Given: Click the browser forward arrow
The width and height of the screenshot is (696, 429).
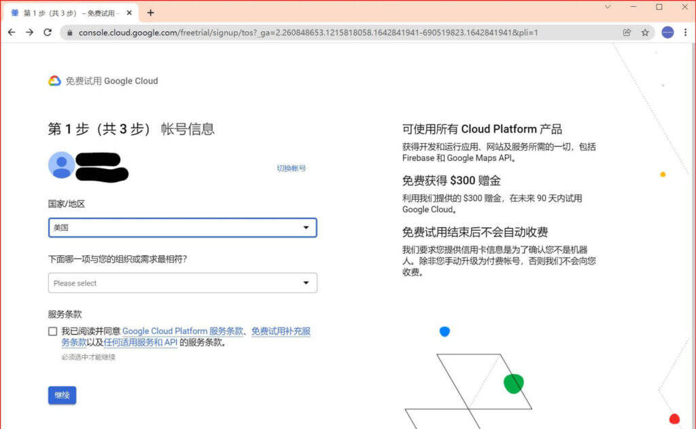Looking at the screenshot, I should (x=29, y=32).
